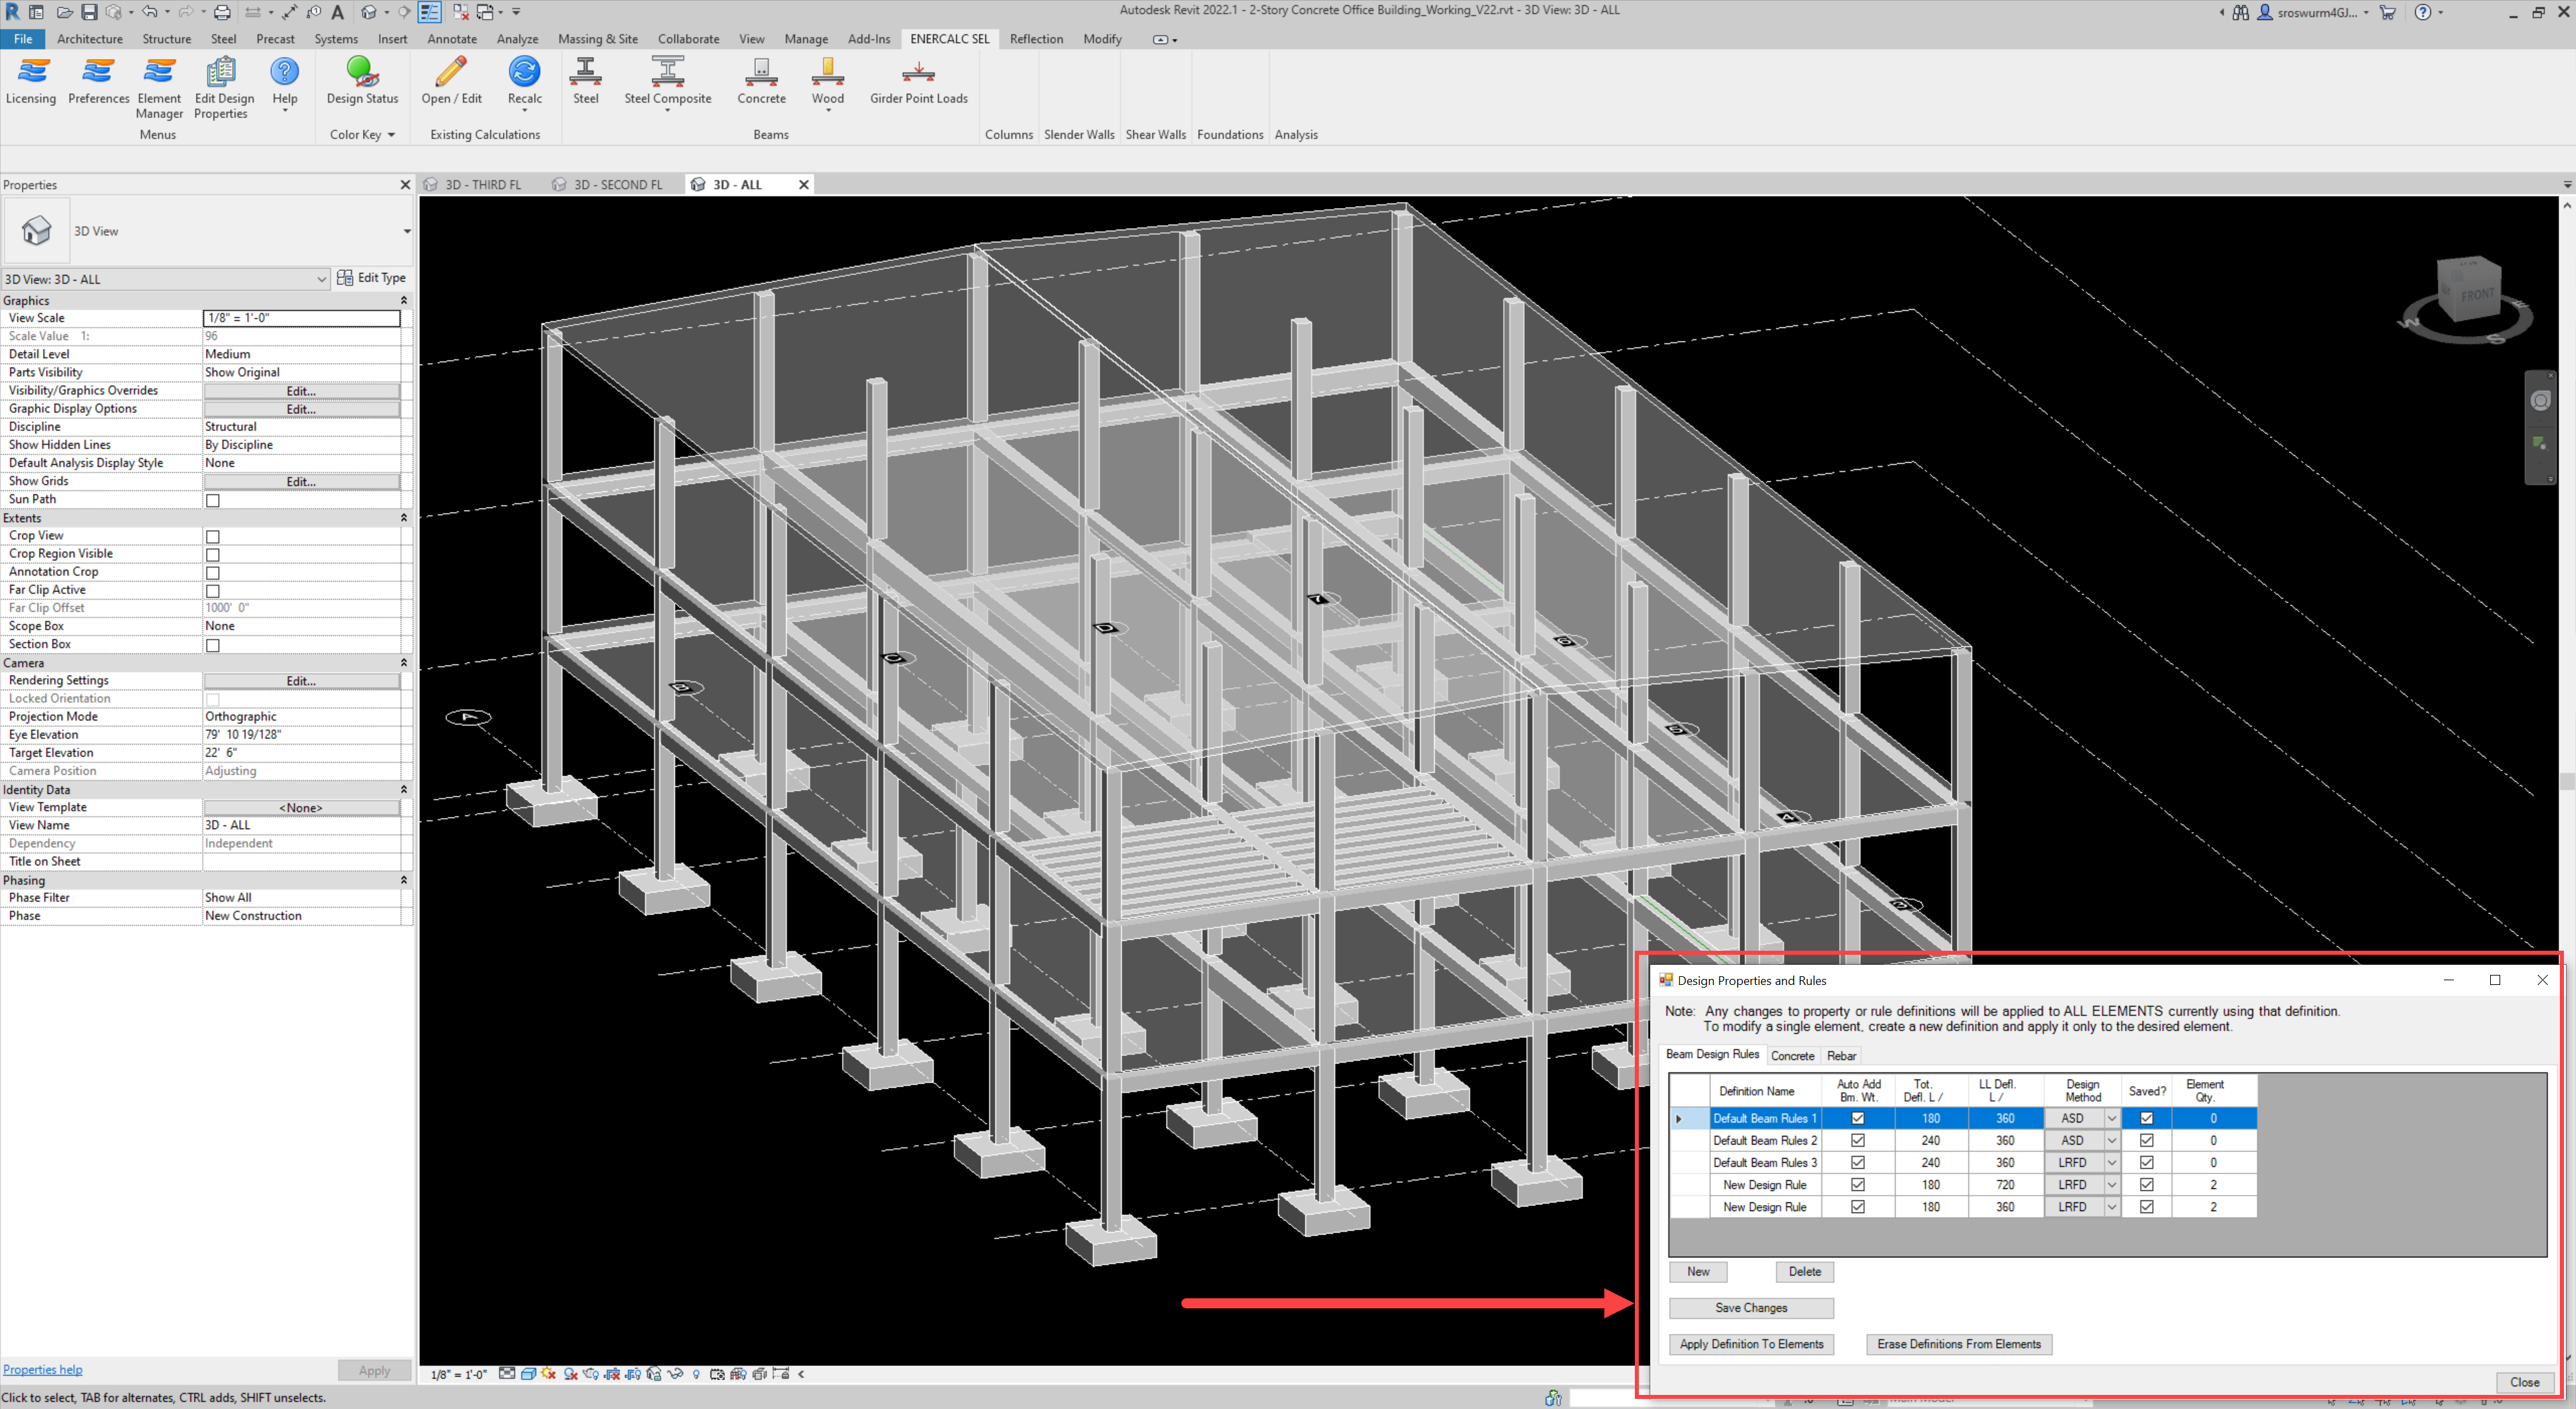Collapse the Graphics properties section
The width and height of the screenshot is (2576, 1409).
coord(404,300)
